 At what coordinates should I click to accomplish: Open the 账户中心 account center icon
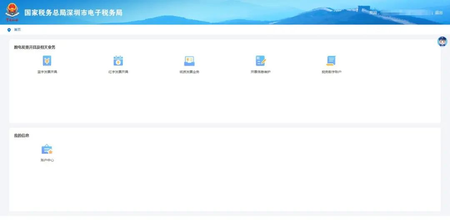47,149
